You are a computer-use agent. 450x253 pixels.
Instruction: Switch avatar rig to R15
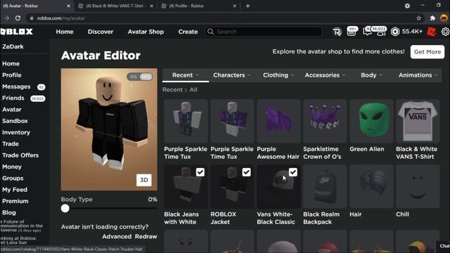[146, 77]
